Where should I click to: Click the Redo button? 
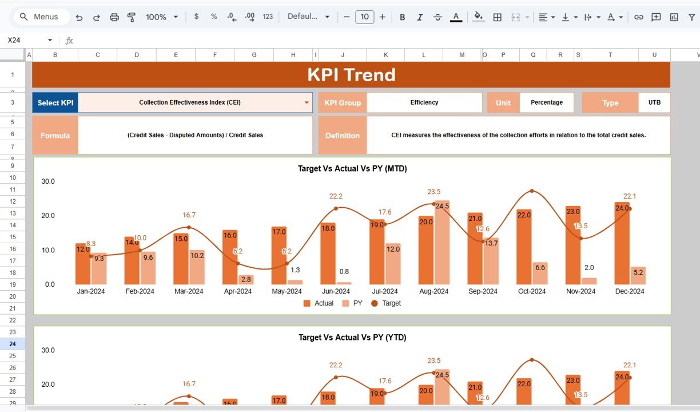click(x=96, y=17)
